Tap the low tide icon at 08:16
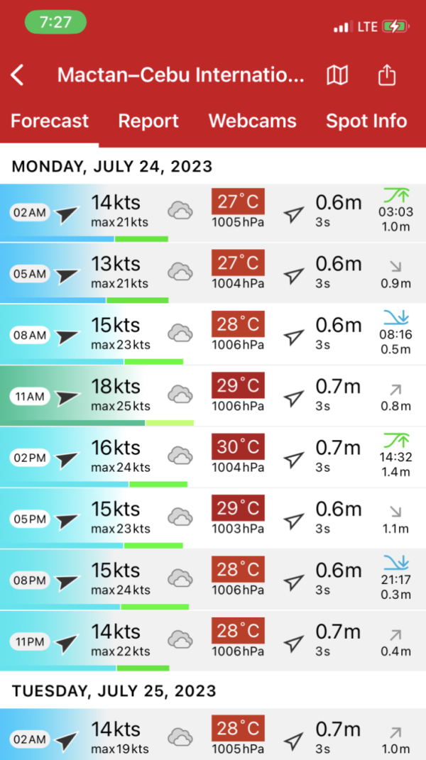426x760 pixels. pos(395,316)
